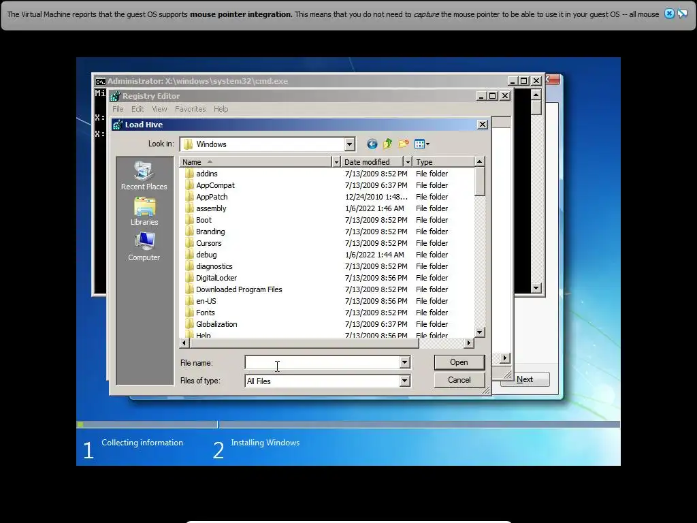Select the debug folder
This screenshot has height=523, width=697.
click(206, 255)
